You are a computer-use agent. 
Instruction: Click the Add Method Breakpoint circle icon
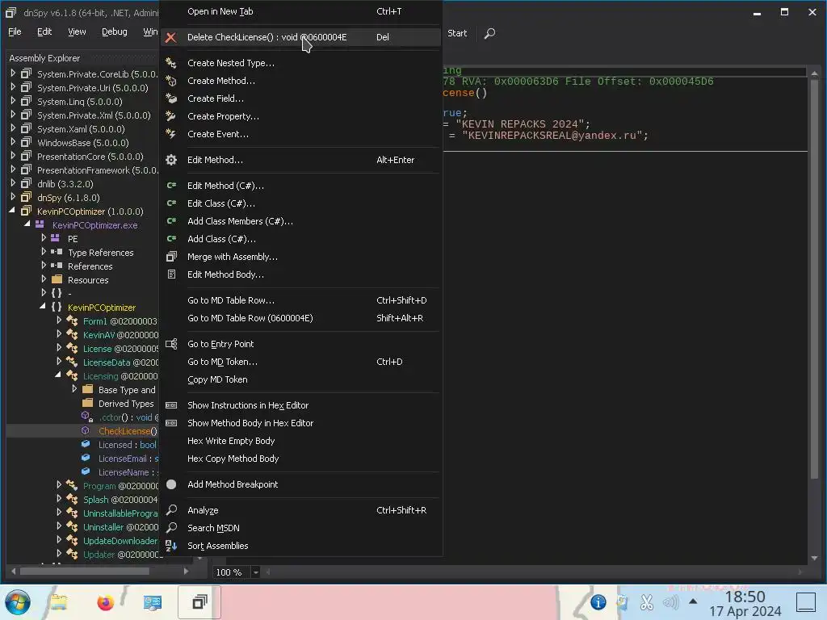pyautogui.click(x=171, y=484)
